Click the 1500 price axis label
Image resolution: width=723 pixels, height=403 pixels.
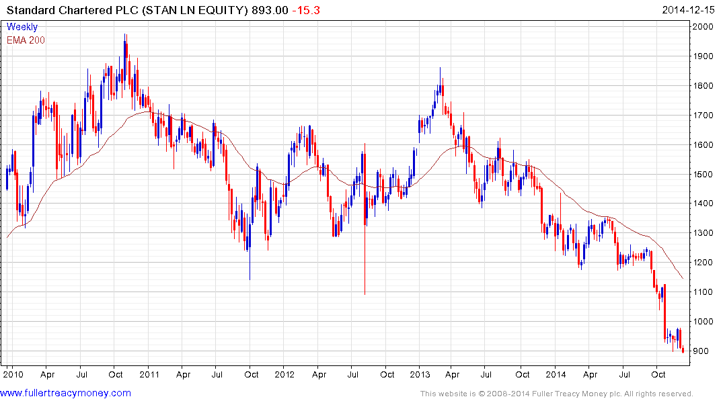click(x=703, y=174)
